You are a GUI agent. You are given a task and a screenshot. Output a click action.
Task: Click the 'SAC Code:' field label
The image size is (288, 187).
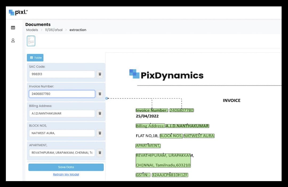tap(37, 67)
